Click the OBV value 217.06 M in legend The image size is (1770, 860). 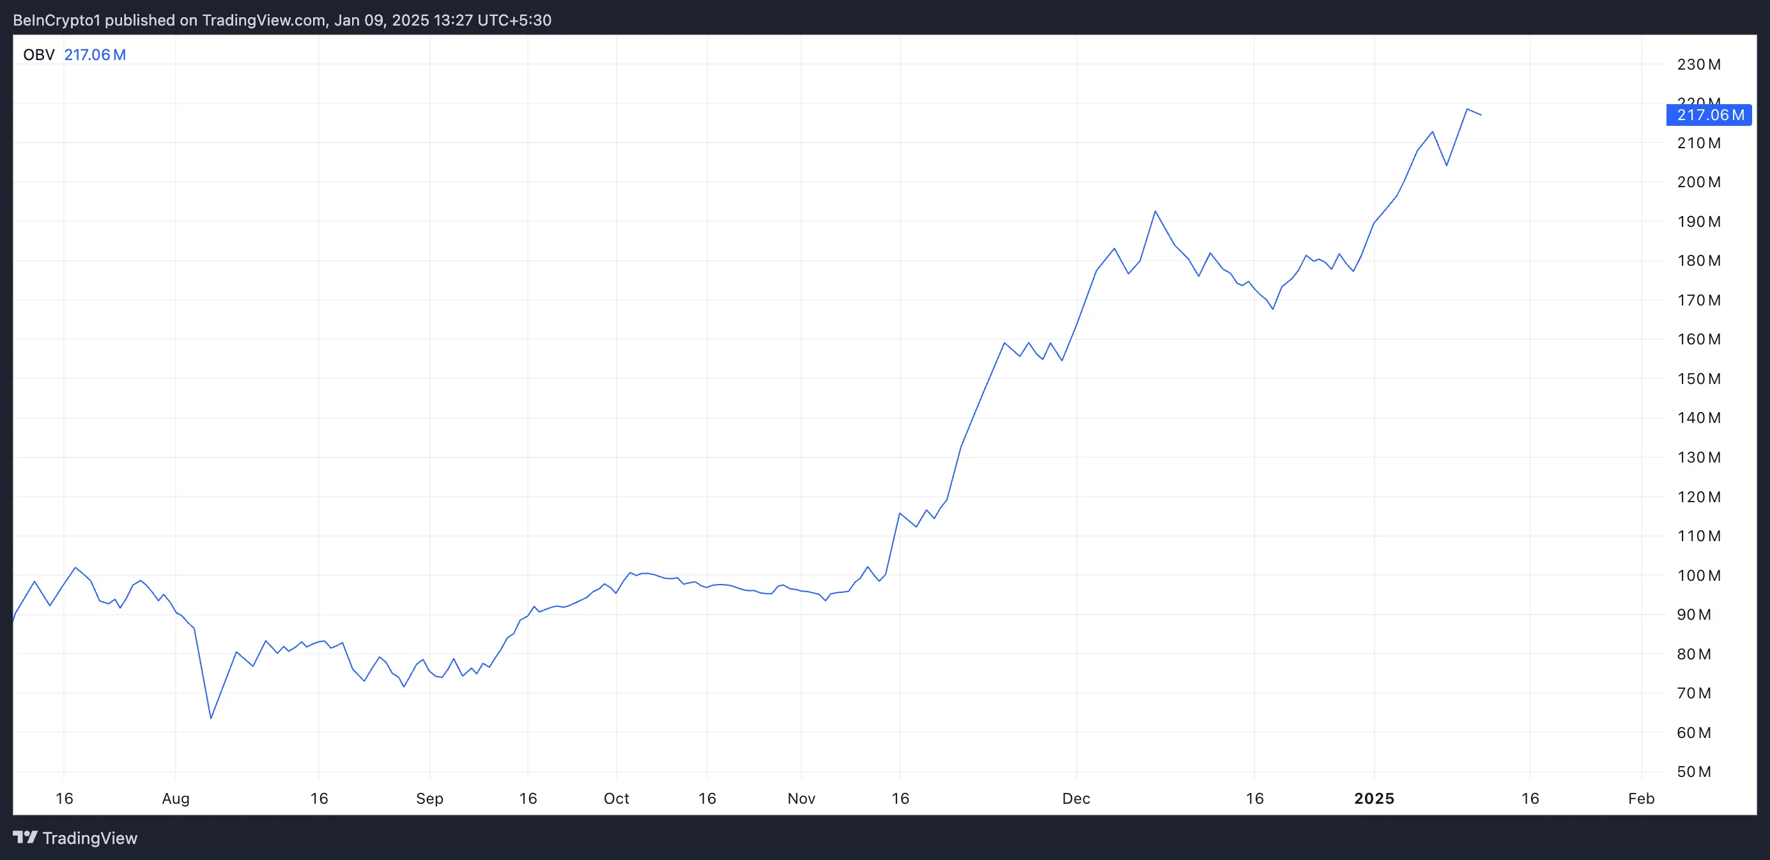95,55
